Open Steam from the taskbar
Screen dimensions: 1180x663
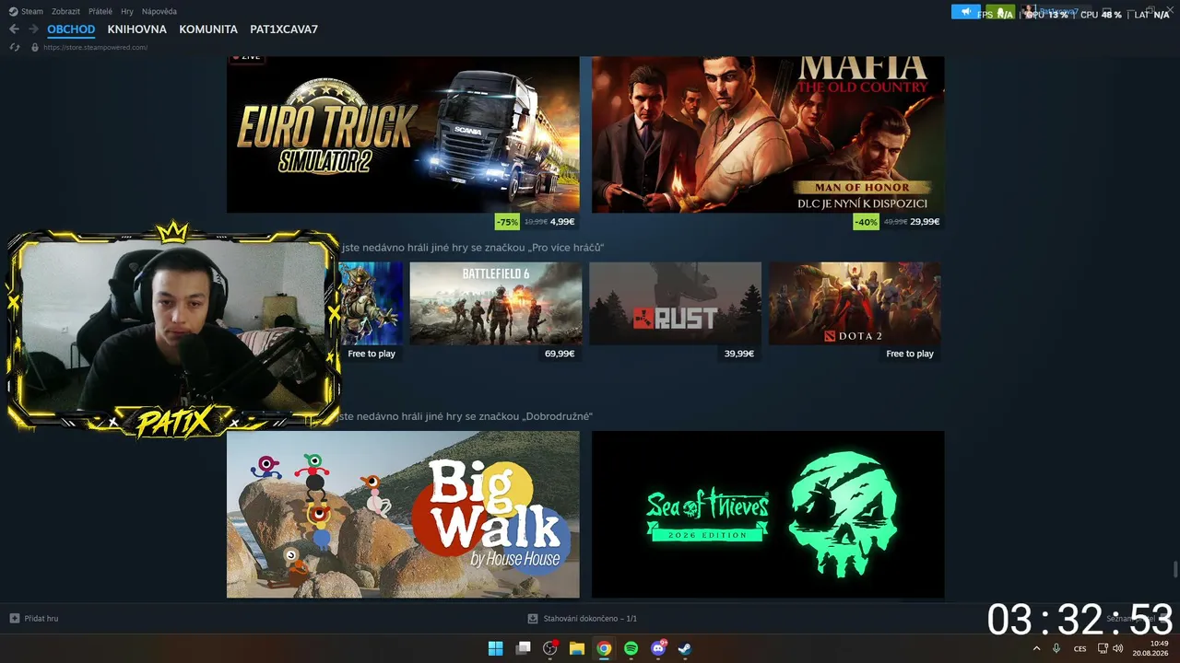tap(685, 648)
